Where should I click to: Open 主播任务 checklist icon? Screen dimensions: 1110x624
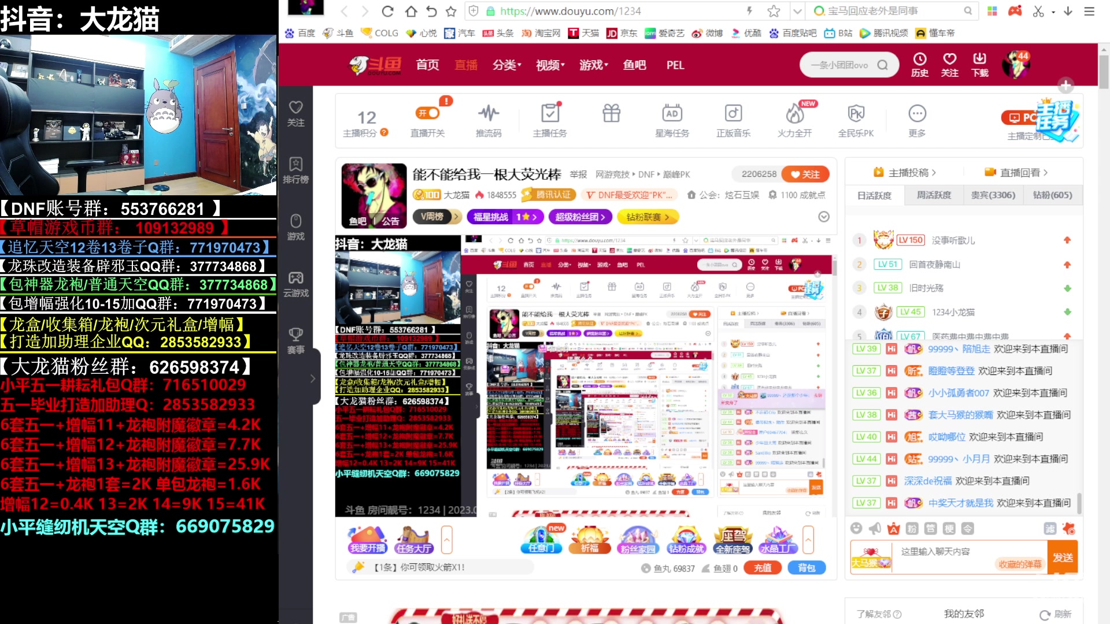(x=550, y=121)
